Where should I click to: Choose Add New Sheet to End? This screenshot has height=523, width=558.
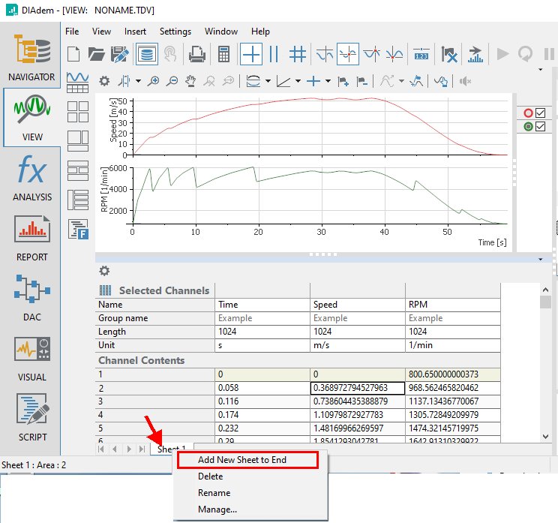coord(242,460)
